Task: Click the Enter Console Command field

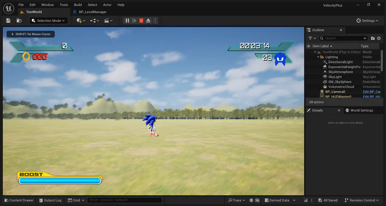Action: coord(125,200)
